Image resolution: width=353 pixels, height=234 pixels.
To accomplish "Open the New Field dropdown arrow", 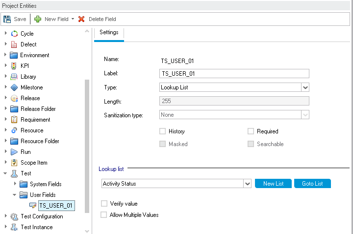I will 73,19.
